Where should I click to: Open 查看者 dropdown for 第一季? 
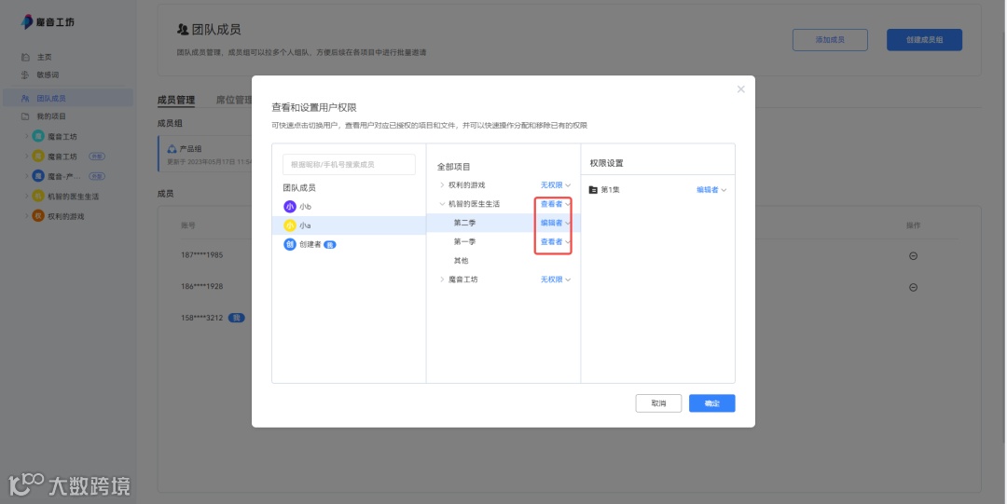(555, 242)
